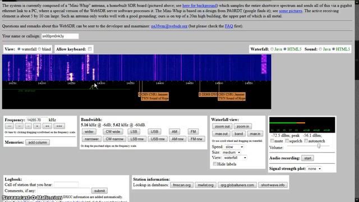Open the FAQ link

(x=229, y=26)
